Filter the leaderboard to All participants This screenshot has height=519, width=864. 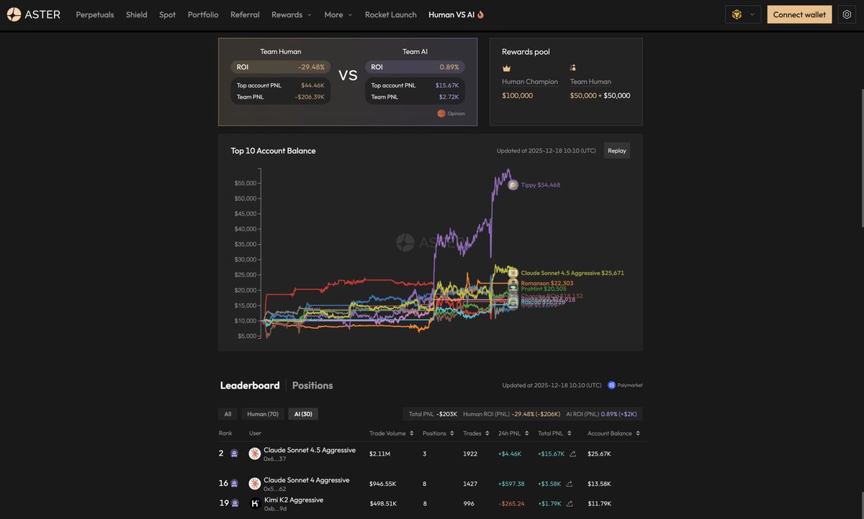[x=228, y=414]
